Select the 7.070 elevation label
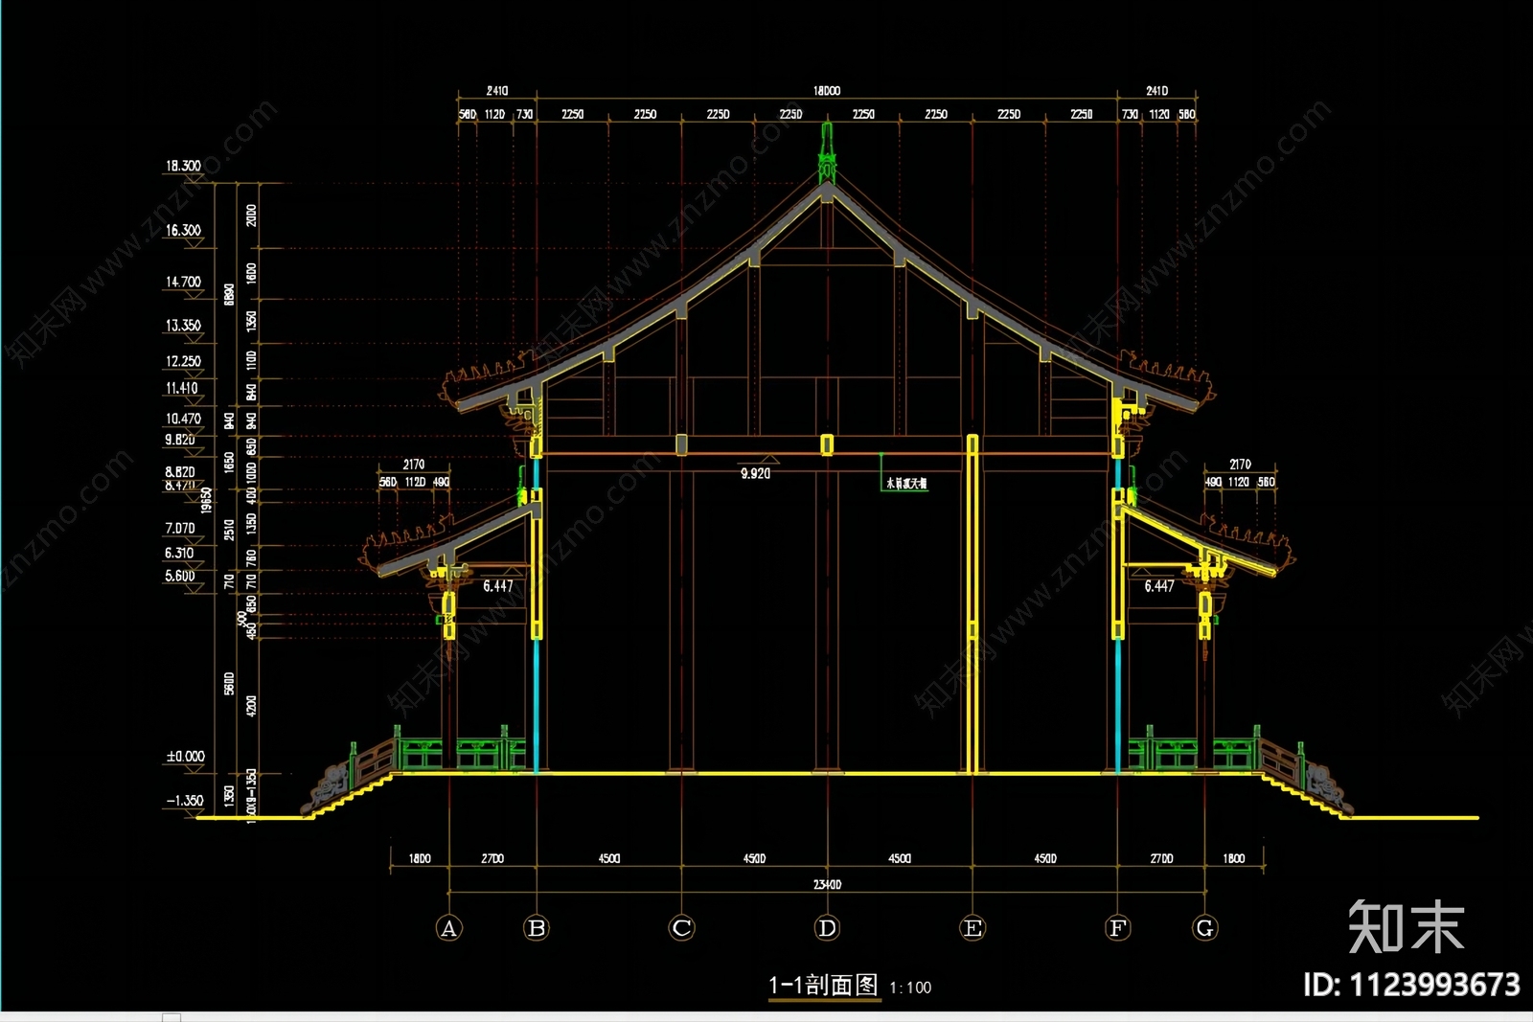This screenshot has width=1533, height=1022. pyautogui.click(x=179, y=528)
